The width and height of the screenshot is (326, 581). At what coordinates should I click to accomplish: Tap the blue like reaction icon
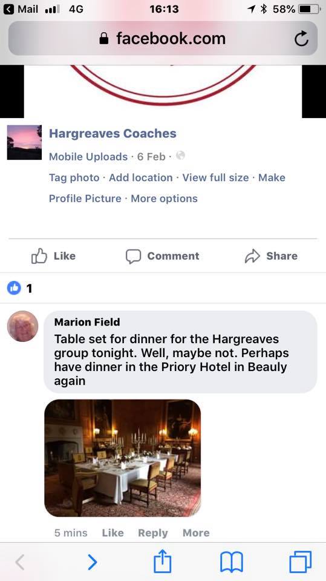14,288
